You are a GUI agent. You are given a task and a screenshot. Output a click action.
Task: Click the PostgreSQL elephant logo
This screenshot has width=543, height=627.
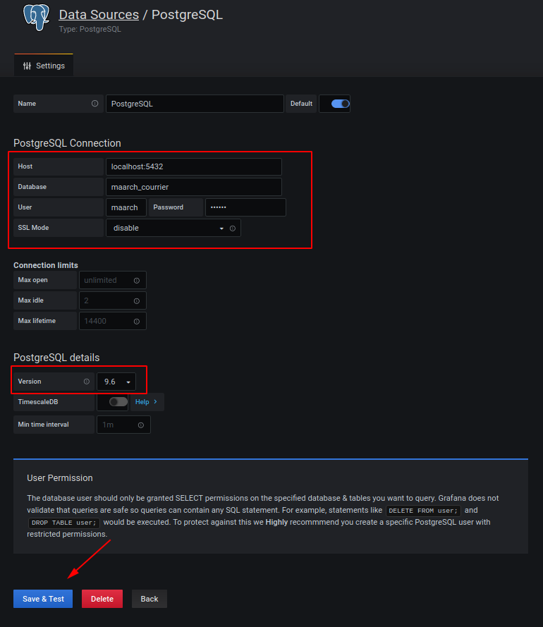(37, 18)
